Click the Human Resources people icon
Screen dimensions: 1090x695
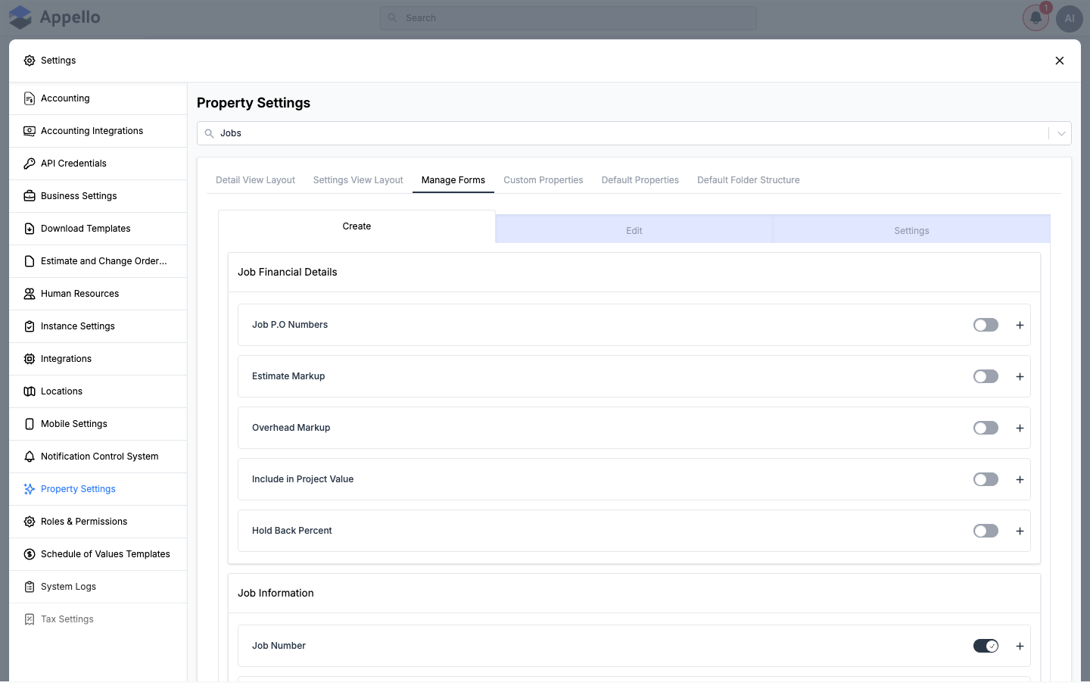(x=30, y=294)
